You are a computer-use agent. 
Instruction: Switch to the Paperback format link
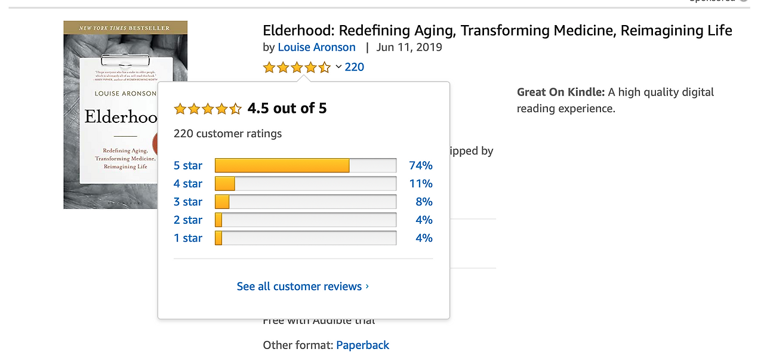click(362, 345)
